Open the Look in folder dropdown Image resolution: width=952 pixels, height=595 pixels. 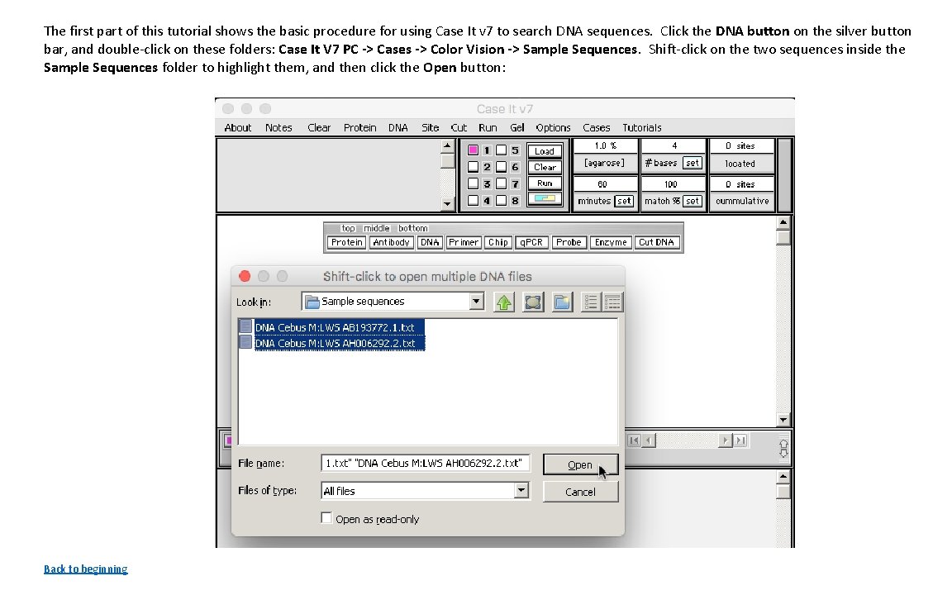coord(477,302)
